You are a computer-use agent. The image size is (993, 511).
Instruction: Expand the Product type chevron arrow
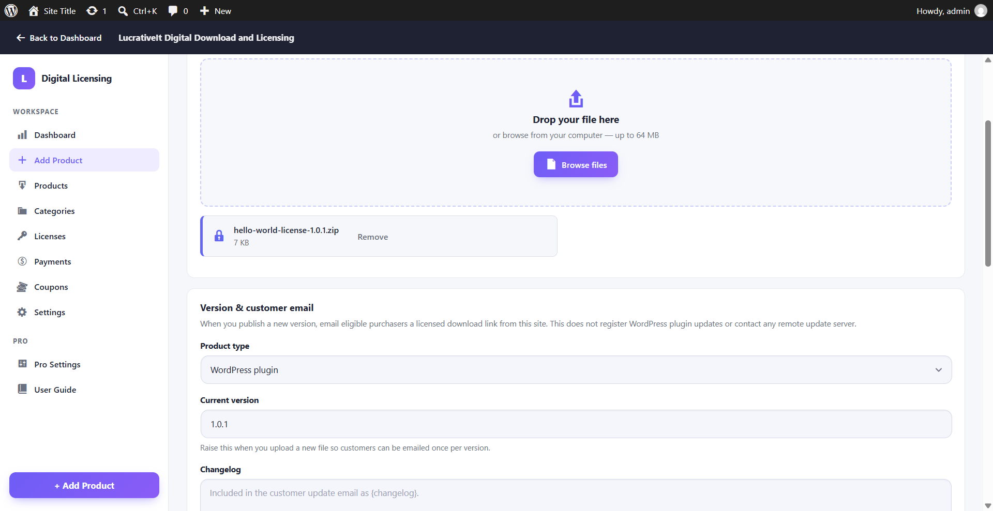click(938, 370)
